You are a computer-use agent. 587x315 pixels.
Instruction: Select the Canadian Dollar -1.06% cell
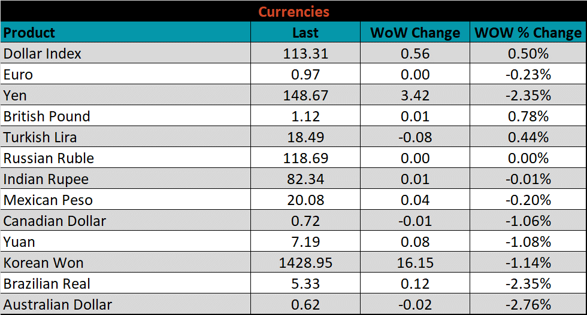(528, 221)
